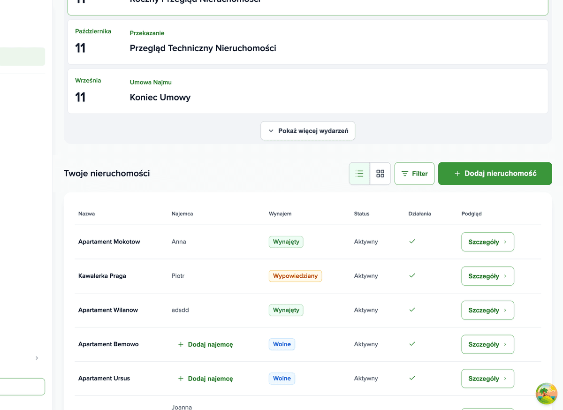Click checkmark icon in Kawalerka Praga row

(412, 276)
